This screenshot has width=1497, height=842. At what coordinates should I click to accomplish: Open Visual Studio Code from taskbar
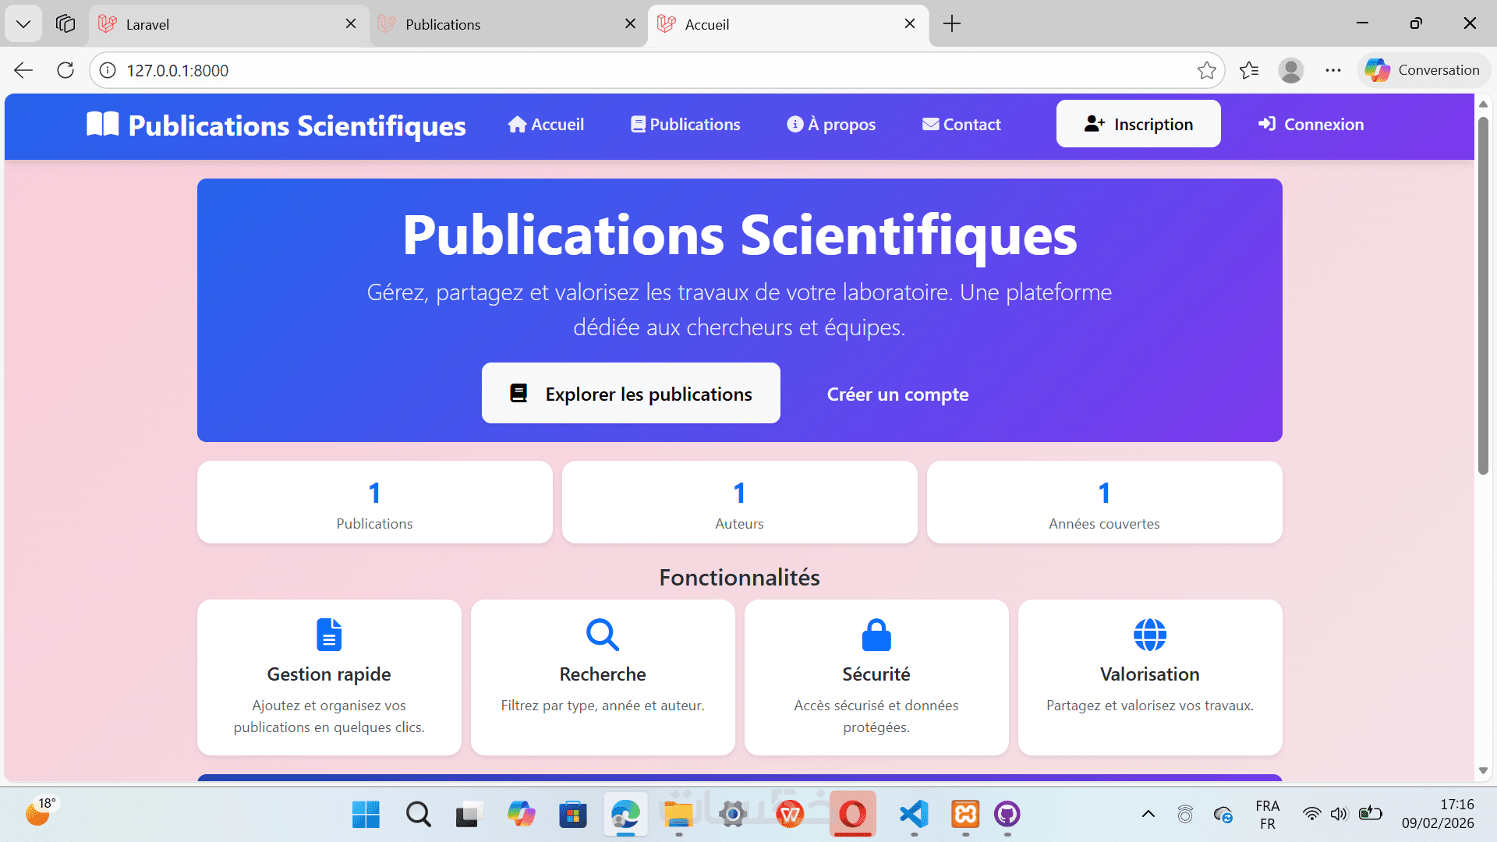point(914,815)
